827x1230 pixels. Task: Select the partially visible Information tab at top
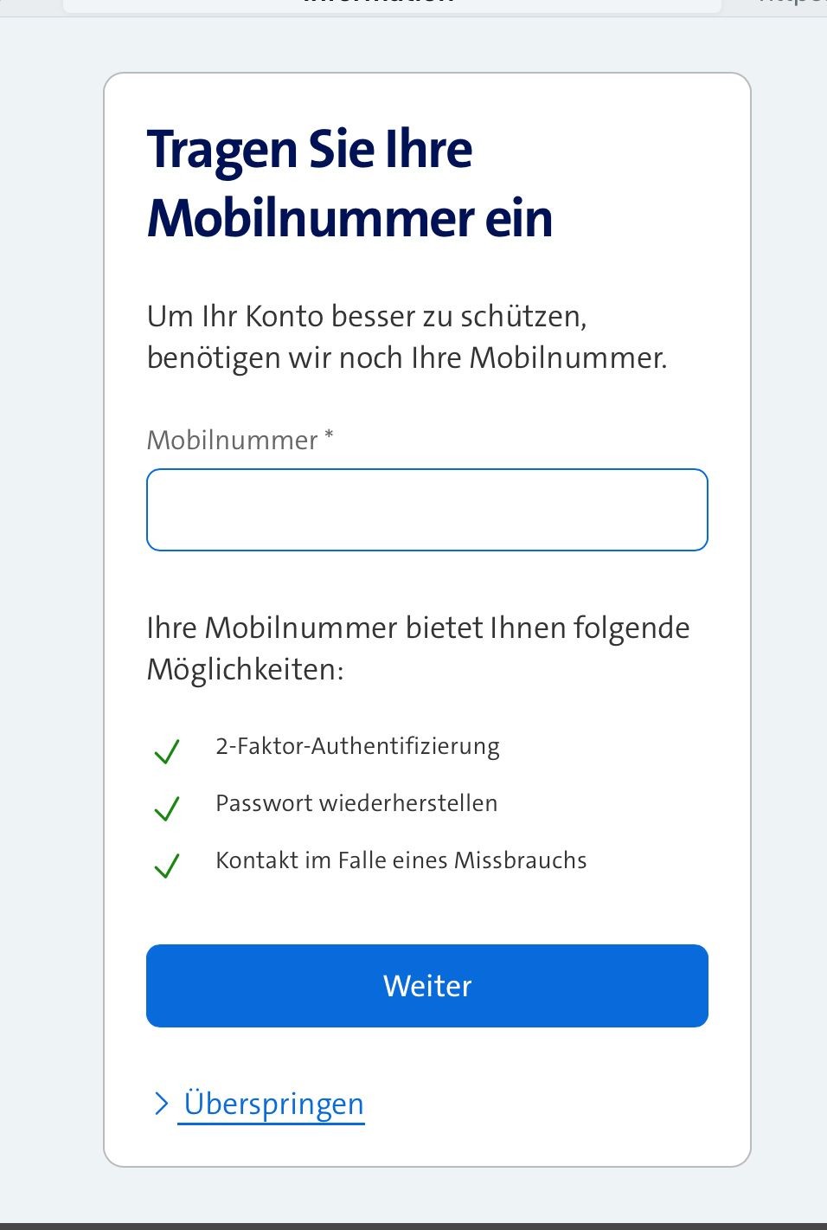click(x=391, y=5)
